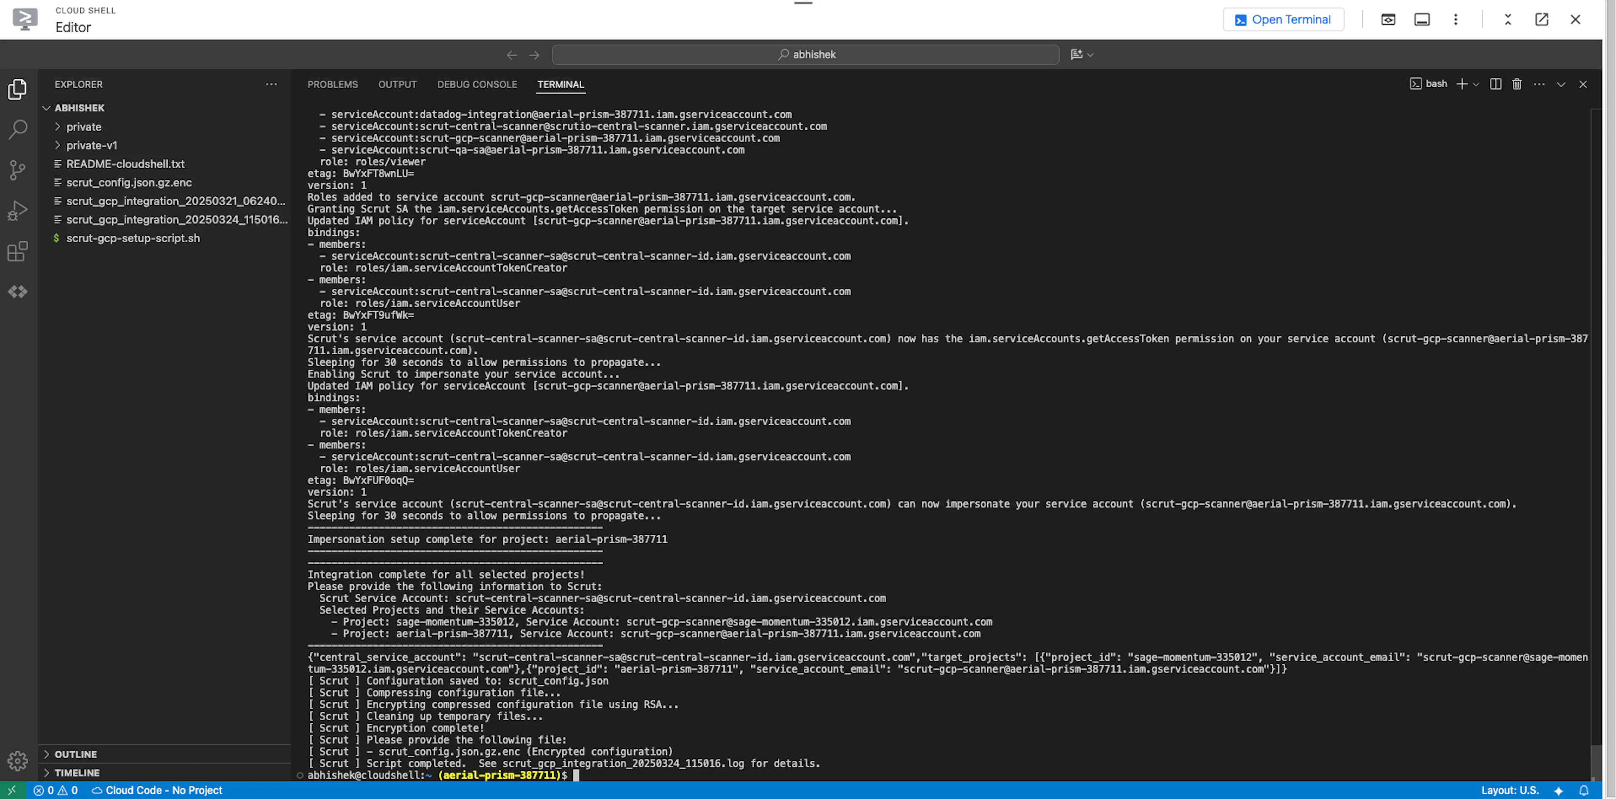Expand the private folder
The width and height of the screenshot is (1616, 799).
coord(83,127)
